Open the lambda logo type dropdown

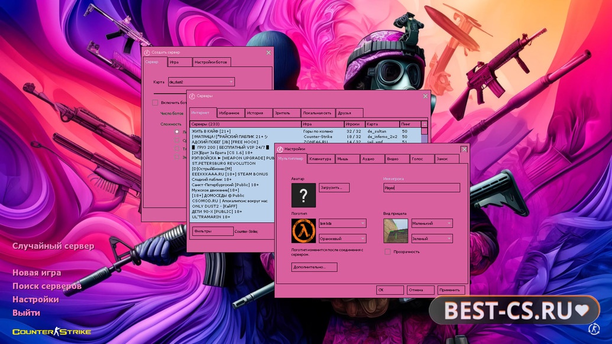point(342,223)
